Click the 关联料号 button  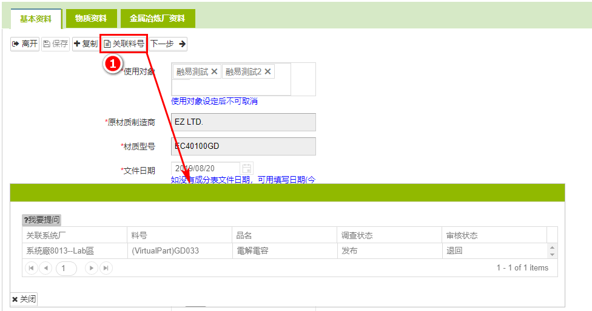point(124,44)
